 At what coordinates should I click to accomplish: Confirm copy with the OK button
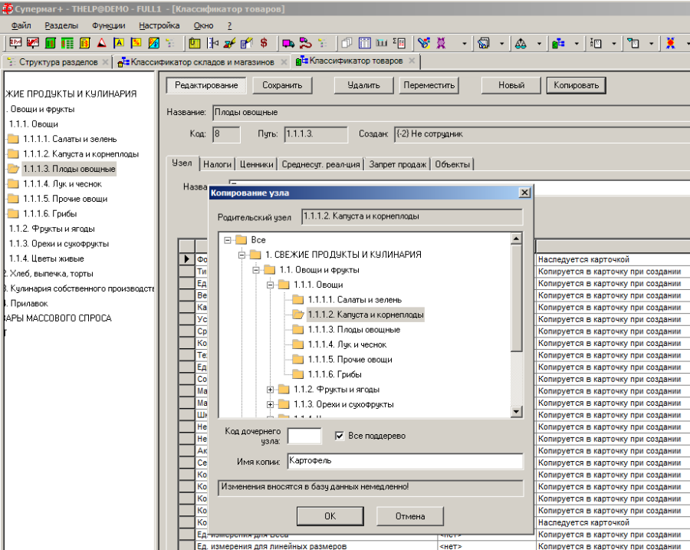[x=330, y=516]
